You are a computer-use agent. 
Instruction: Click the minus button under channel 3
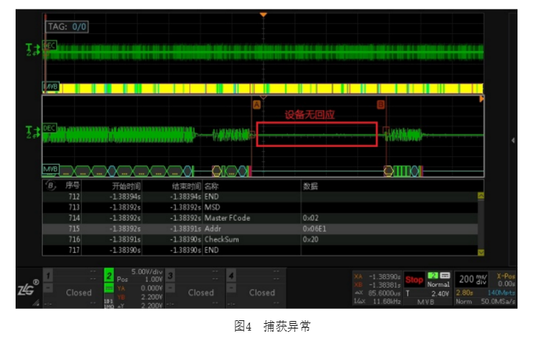(170, 288)
